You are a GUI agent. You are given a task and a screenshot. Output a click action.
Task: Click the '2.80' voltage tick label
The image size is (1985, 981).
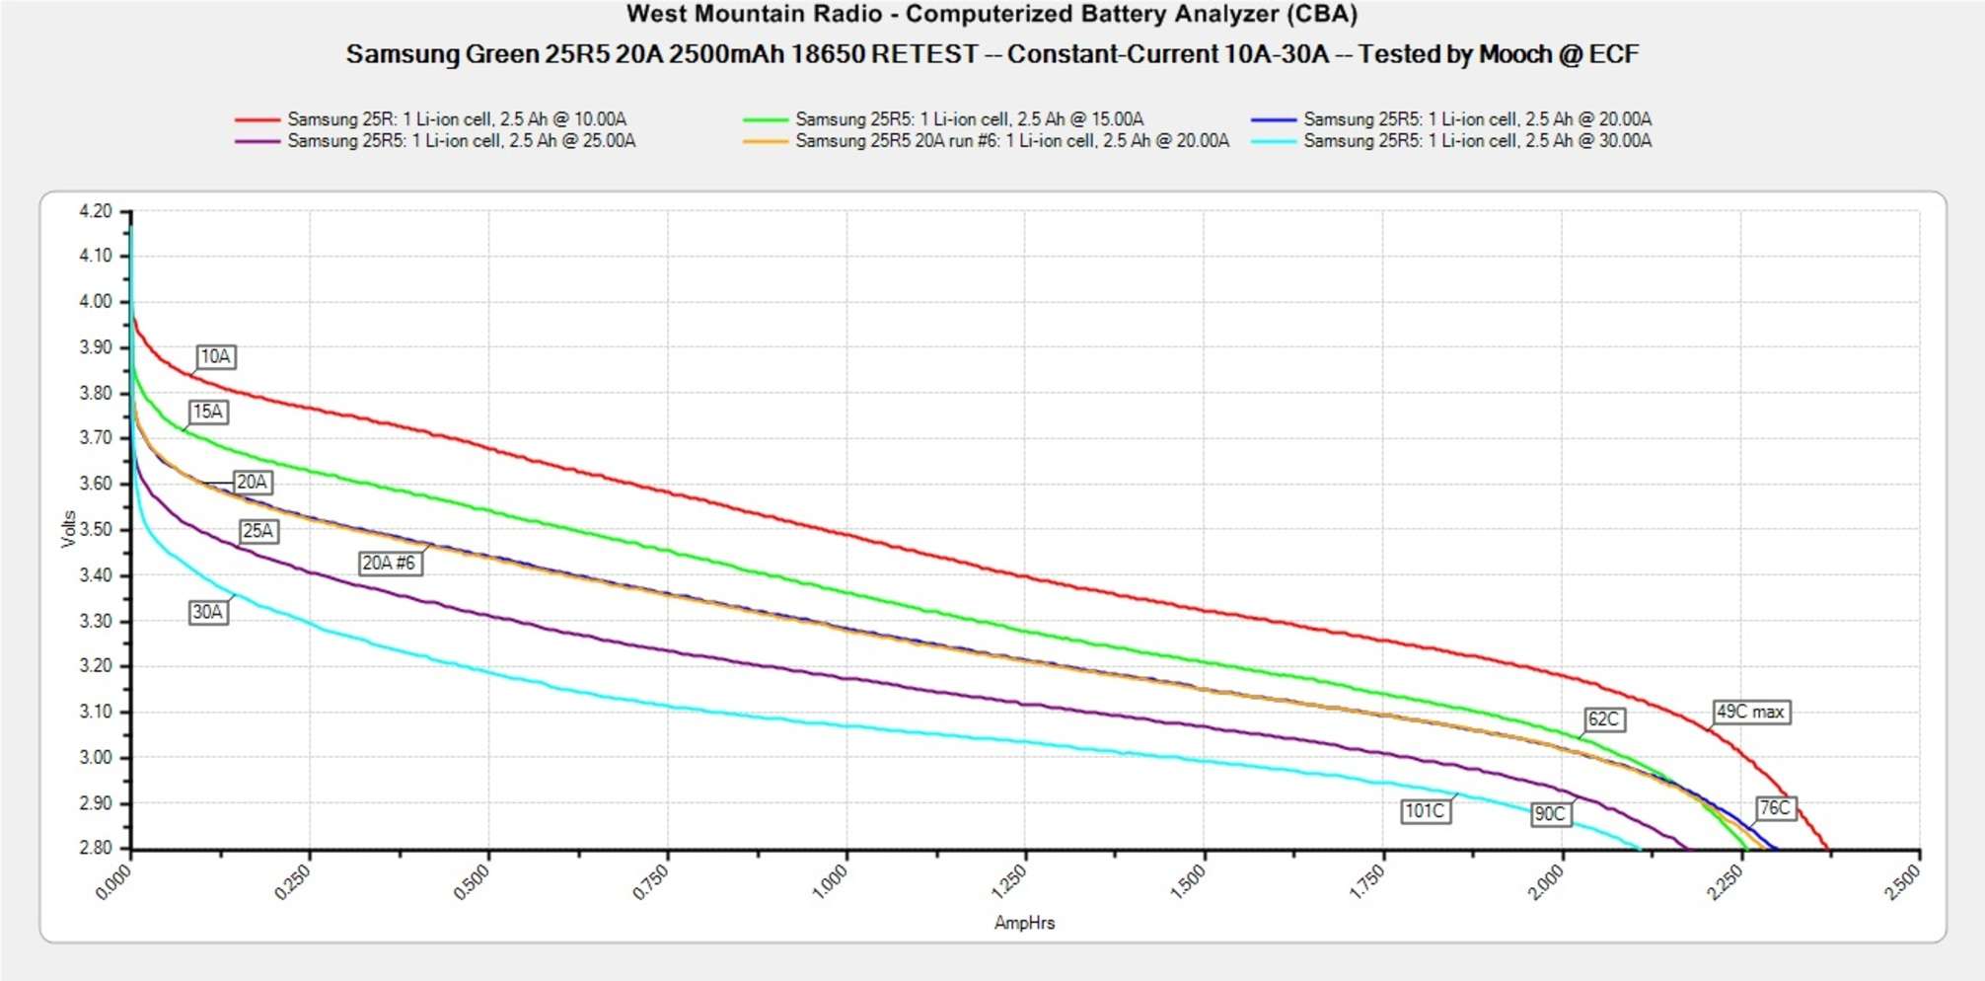[x=96, y=848]
